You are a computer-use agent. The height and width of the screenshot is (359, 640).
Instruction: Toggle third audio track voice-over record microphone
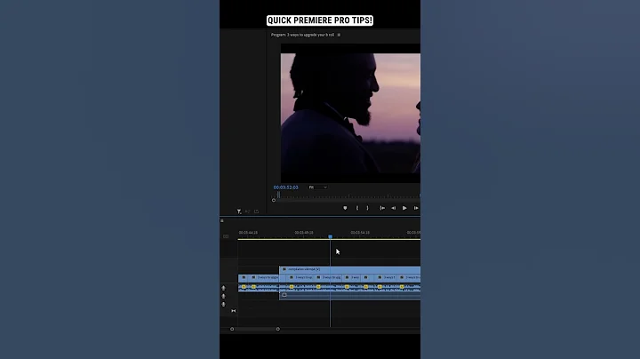coord(223,304)
